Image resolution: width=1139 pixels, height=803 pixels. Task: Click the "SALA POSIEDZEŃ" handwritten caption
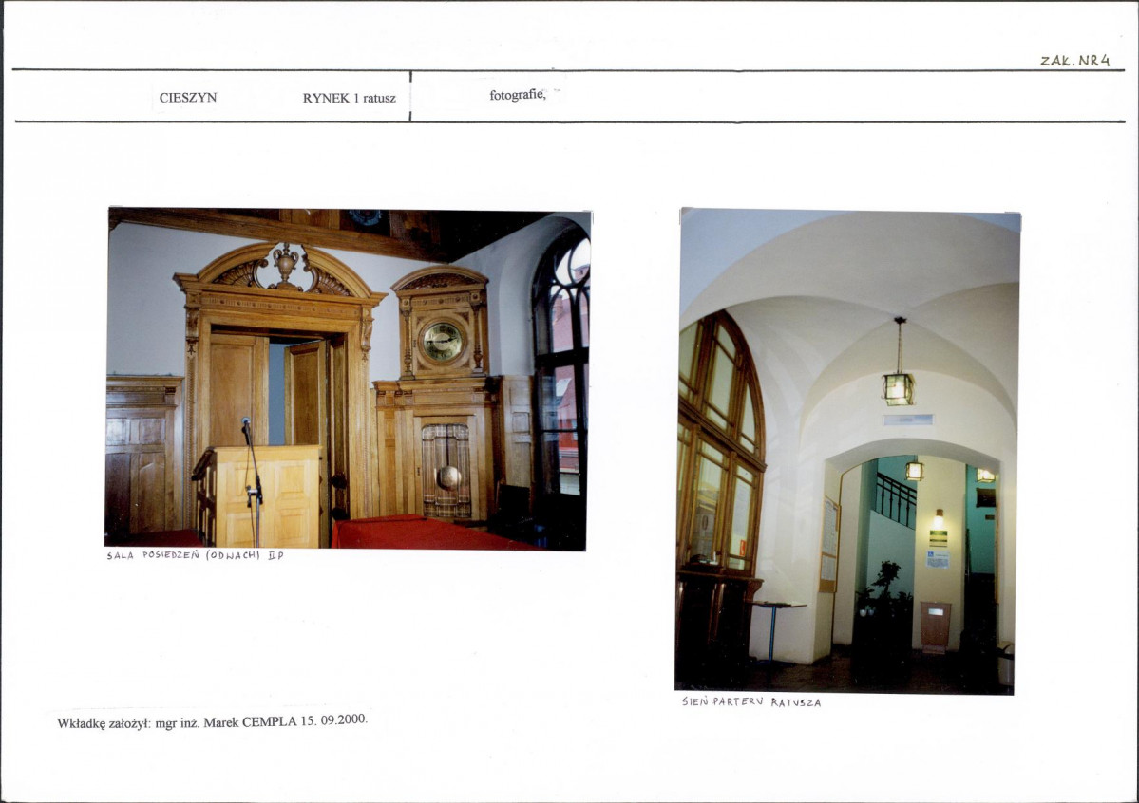point(194,555)
